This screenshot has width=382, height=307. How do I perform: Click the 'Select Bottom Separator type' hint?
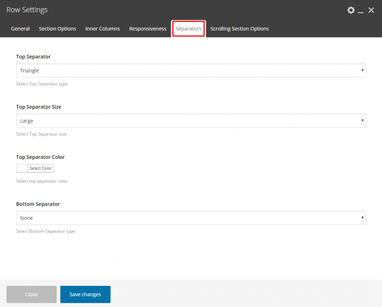pyautogui.click(x=46, y=231)
